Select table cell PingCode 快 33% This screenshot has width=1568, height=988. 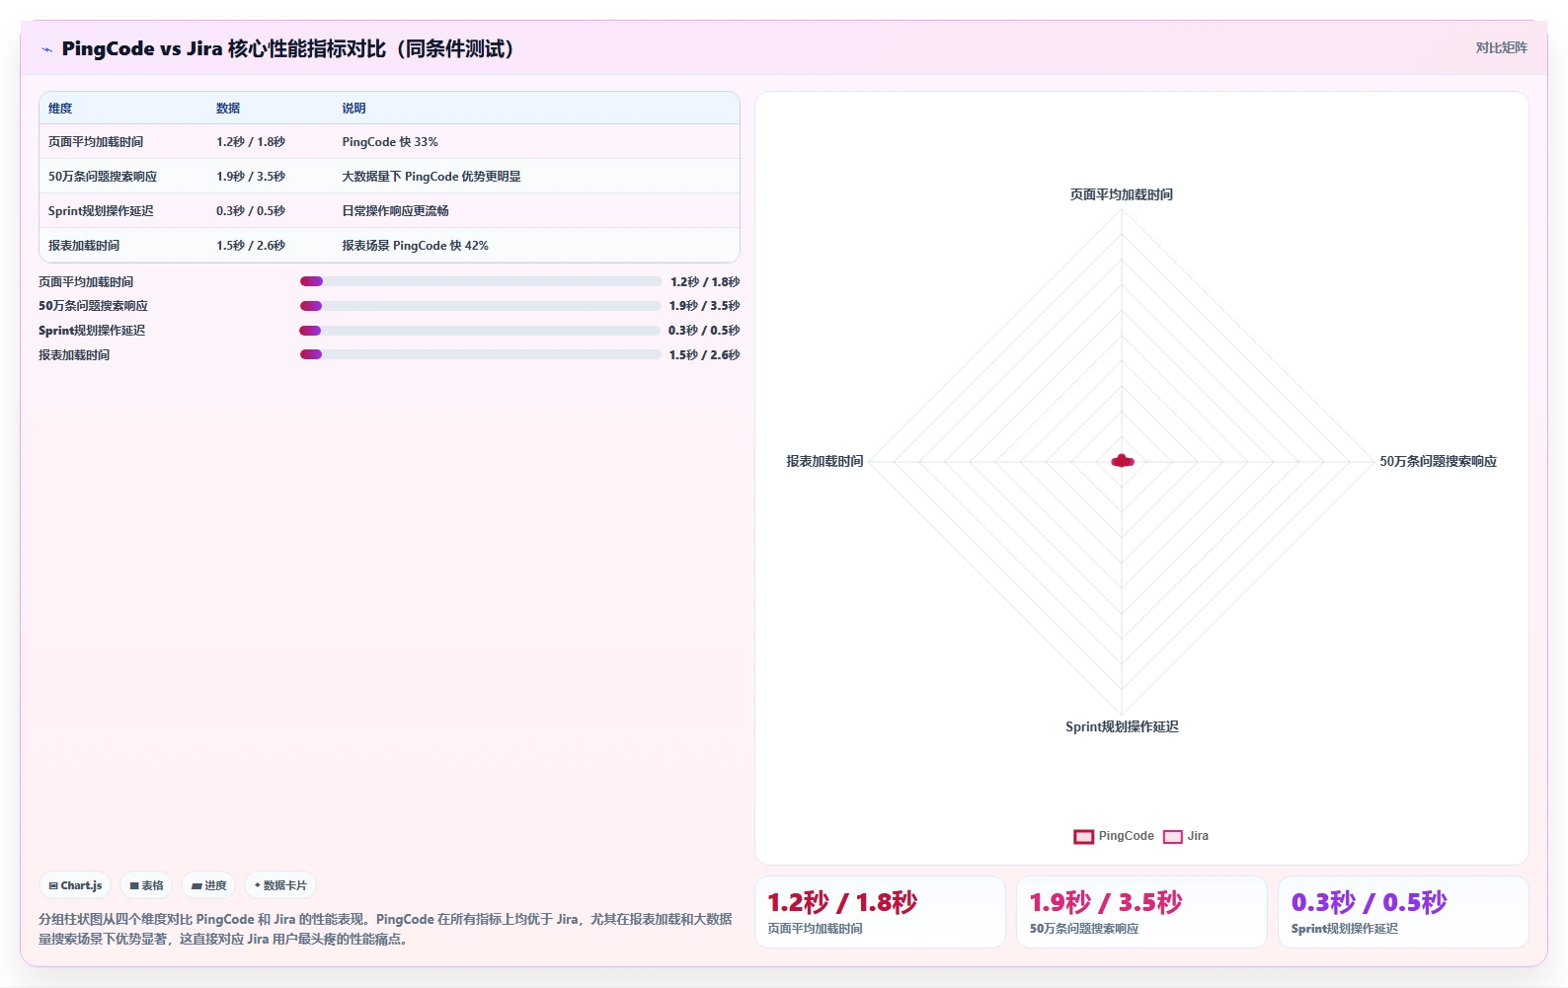click(390, 142)
